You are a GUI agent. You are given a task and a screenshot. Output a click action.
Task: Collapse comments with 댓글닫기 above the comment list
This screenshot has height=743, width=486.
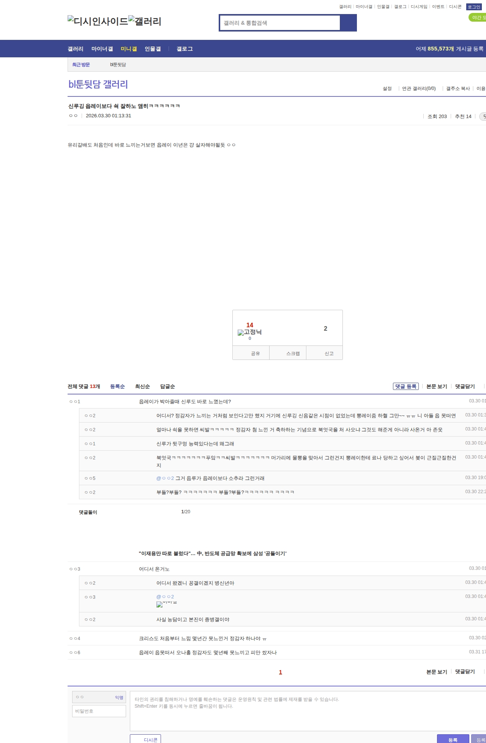click(x=465, y=386)
